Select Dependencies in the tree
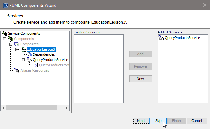Image resolution: width=210 pixels, height=129 pixels. point(44,54)
